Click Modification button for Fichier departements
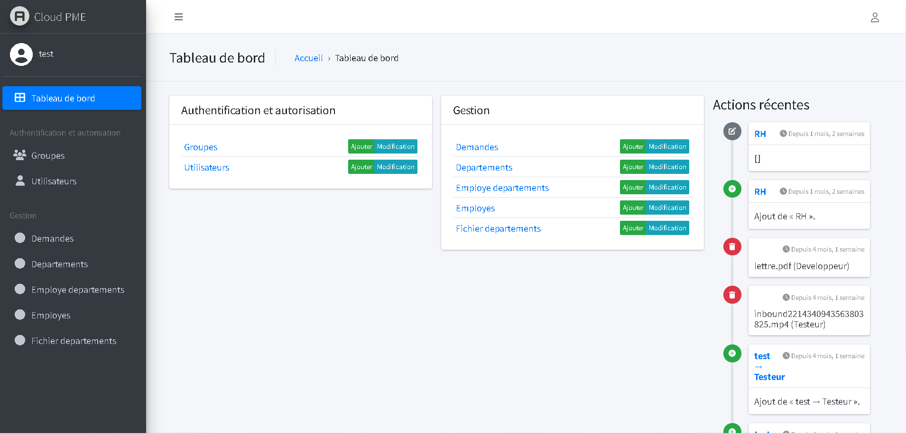The image size is (906, 434). click(x=667, y=228)
